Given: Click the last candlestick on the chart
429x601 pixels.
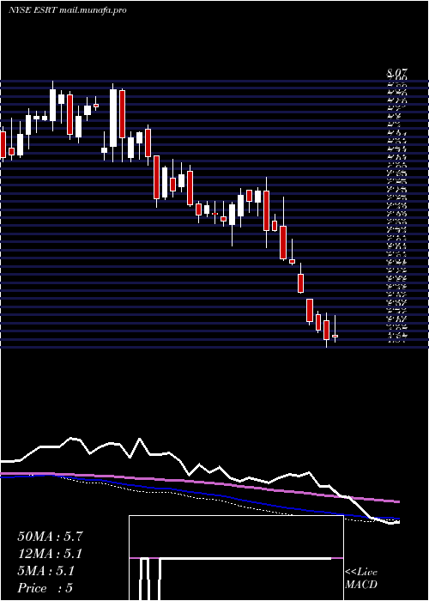Looking at the screenshot, I should click(x=335, y=329).
